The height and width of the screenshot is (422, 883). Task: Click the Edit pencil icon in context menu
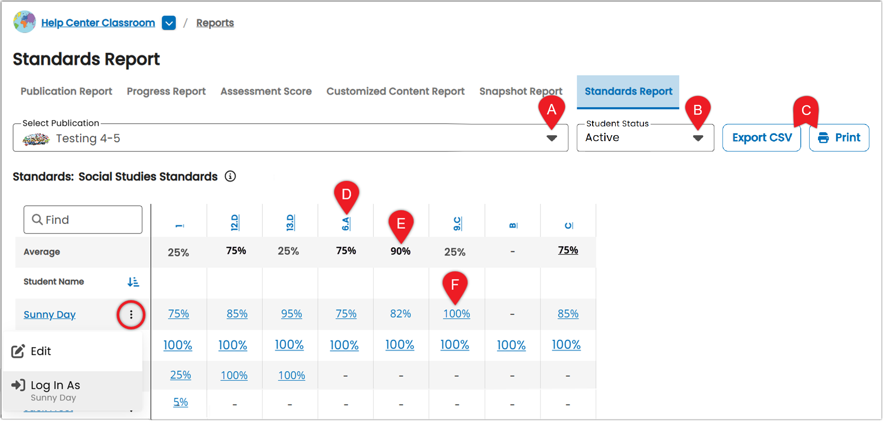click(x=18, y=351)
